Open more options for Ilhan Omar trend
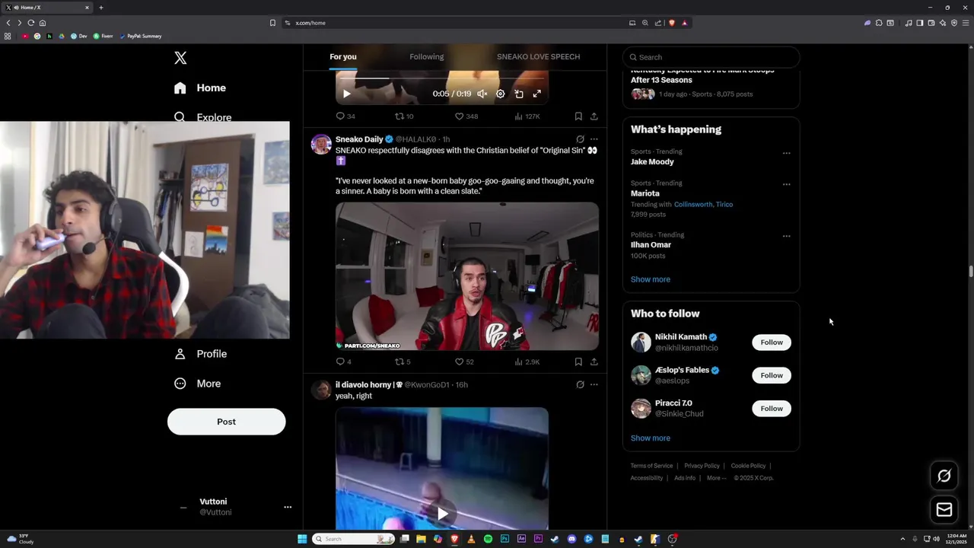 pos(787,236)
